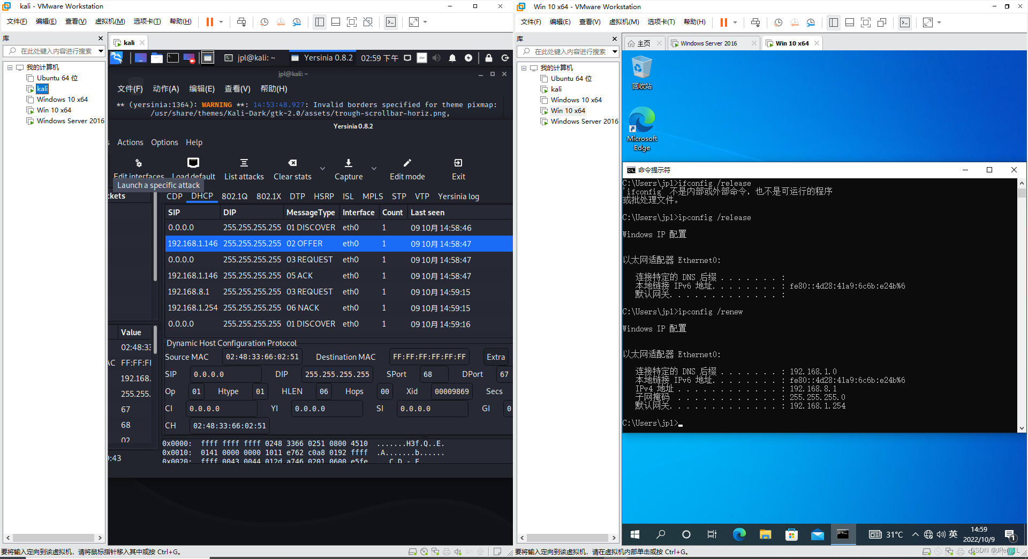This screenshot has height=559, width=1028.
Task: Click the logout icon in Kali panel
Action: (505, 58)
